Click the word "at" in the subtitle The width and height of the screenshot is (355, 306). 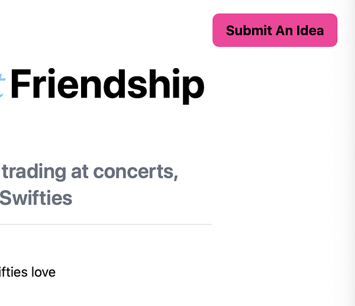[77, 172]
